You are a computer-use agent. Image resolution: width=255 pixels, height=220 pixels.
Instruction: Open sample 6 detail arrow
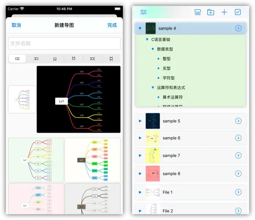(x=238, y=138)
